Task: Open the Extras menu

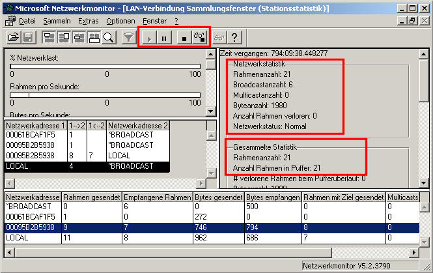Action: (x=89, y=21)
